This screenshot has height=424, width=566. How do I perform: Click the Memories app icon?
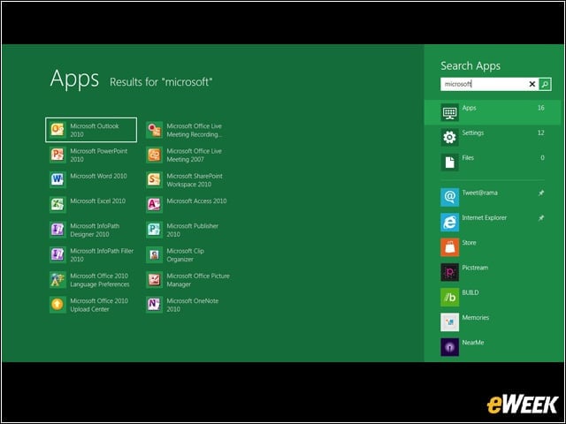(449, 322)
